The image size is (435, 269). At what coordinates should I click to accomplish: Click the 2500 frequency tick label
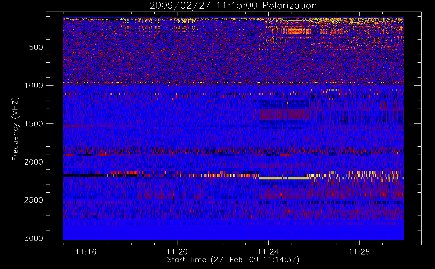(x=34, y=200)
